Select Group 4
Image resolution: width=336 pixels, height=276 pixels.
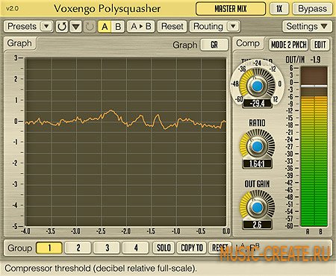click(x=136, y=248)
